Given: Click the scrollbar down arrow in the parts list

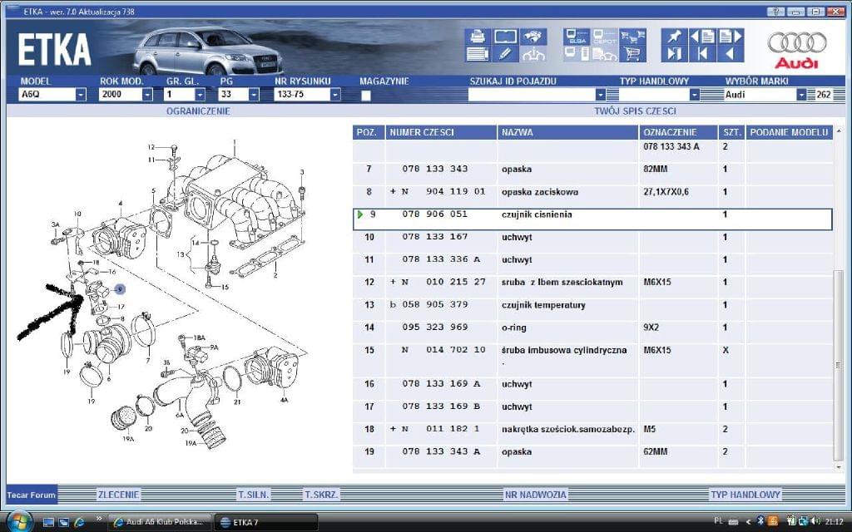Looking at the screenshot, I should pos(839,467).
